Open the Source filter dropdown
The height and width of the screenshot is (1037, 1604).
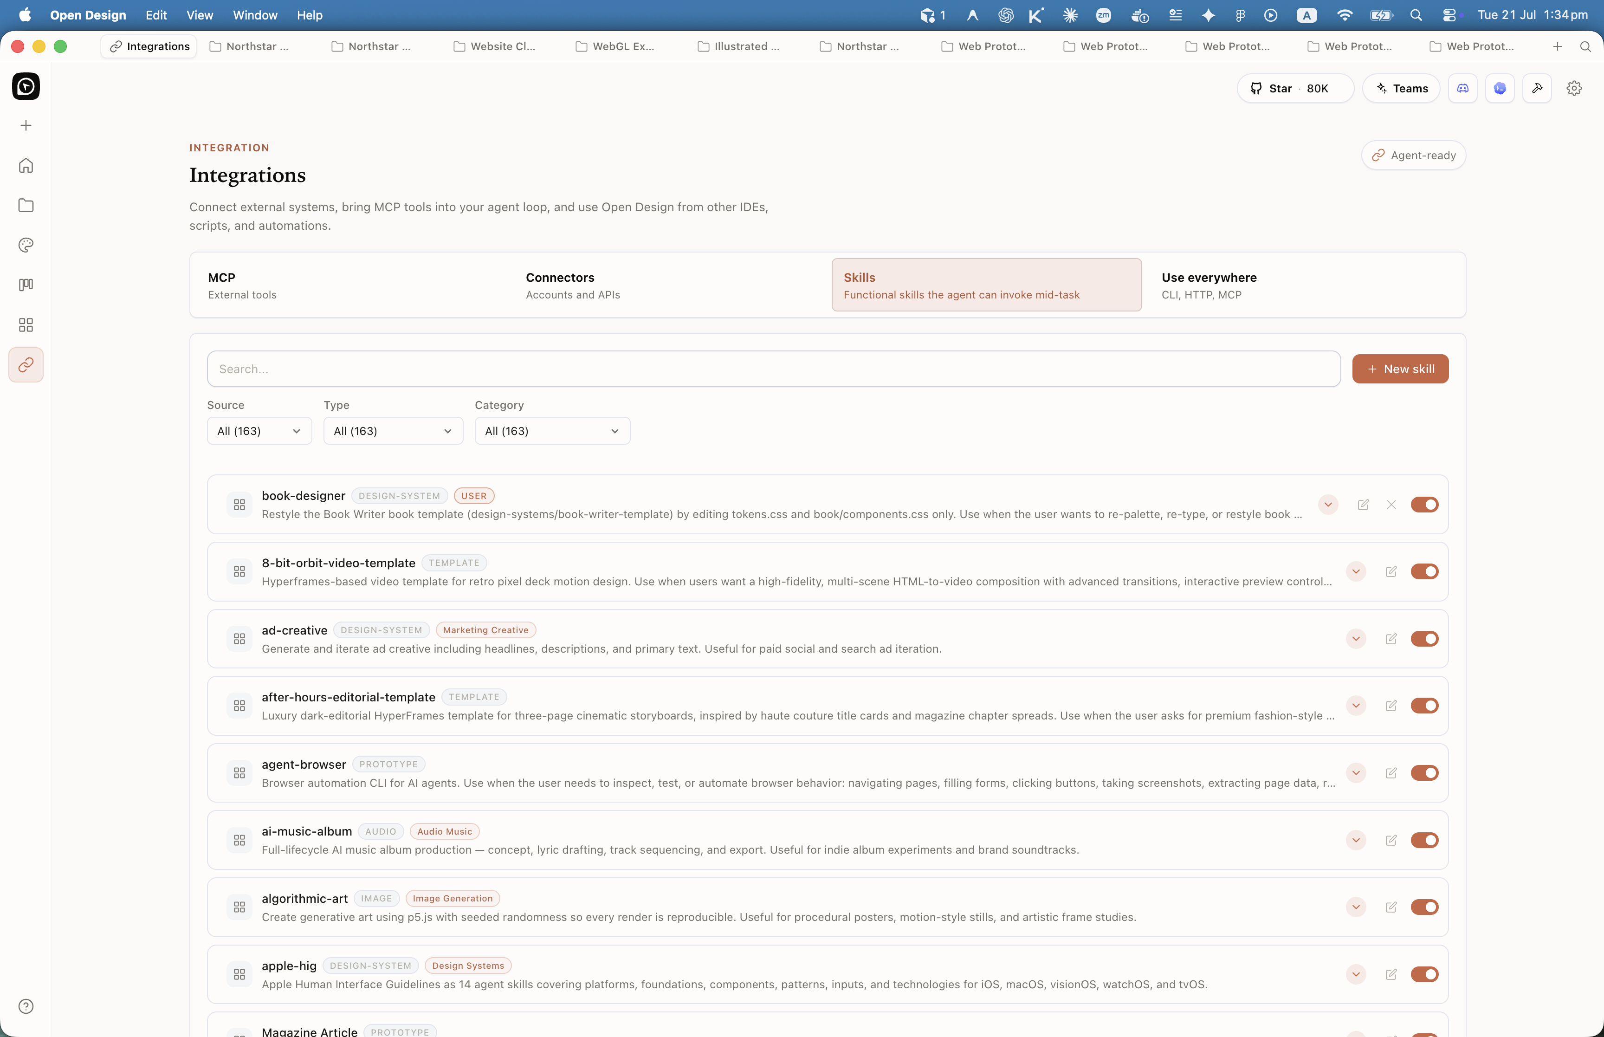(x=259, y=431)
